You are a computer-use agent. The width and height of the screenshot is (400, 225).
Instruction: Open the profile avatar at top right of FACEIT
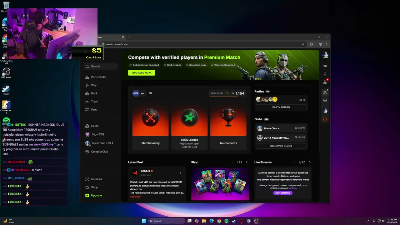click(x=325, y=55)
